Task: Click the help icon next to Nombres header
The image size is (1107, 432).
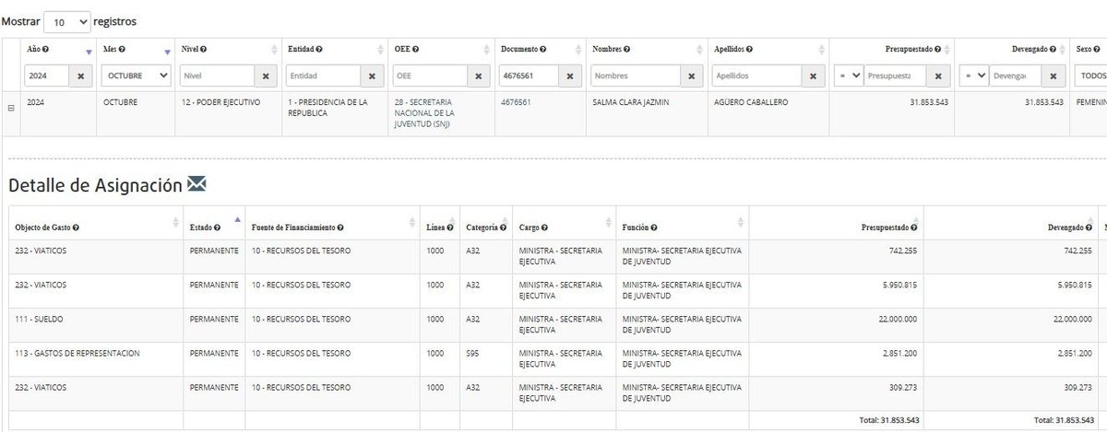Action: 626,48
